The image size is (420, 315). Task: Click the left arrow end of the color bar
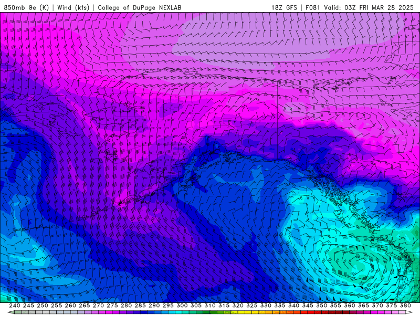(x=10, y=312)
